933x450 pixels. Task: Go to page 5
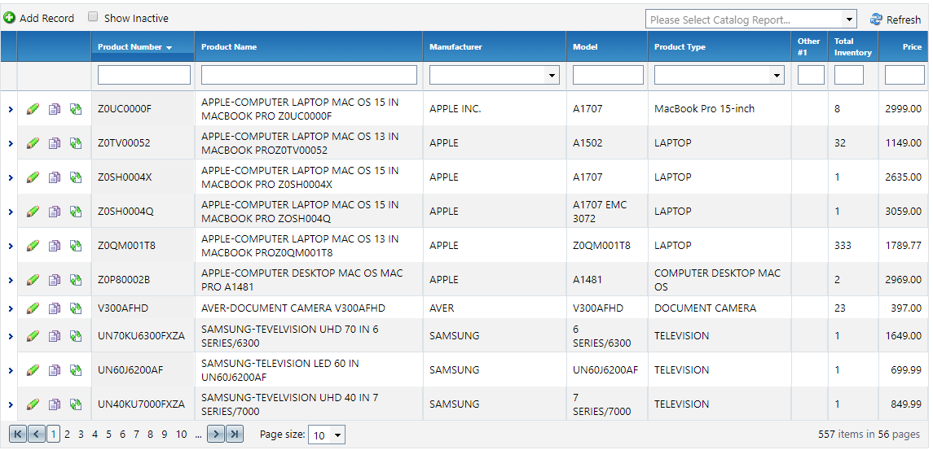(x=108, y=435)
